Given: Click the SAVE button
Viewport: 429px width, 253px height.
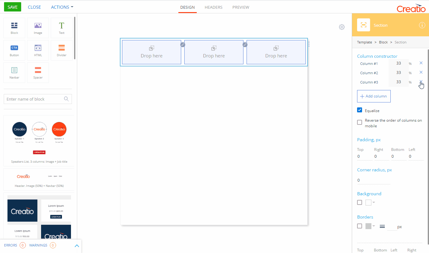Looking at the screenshot, I should (x=12, y=7).
